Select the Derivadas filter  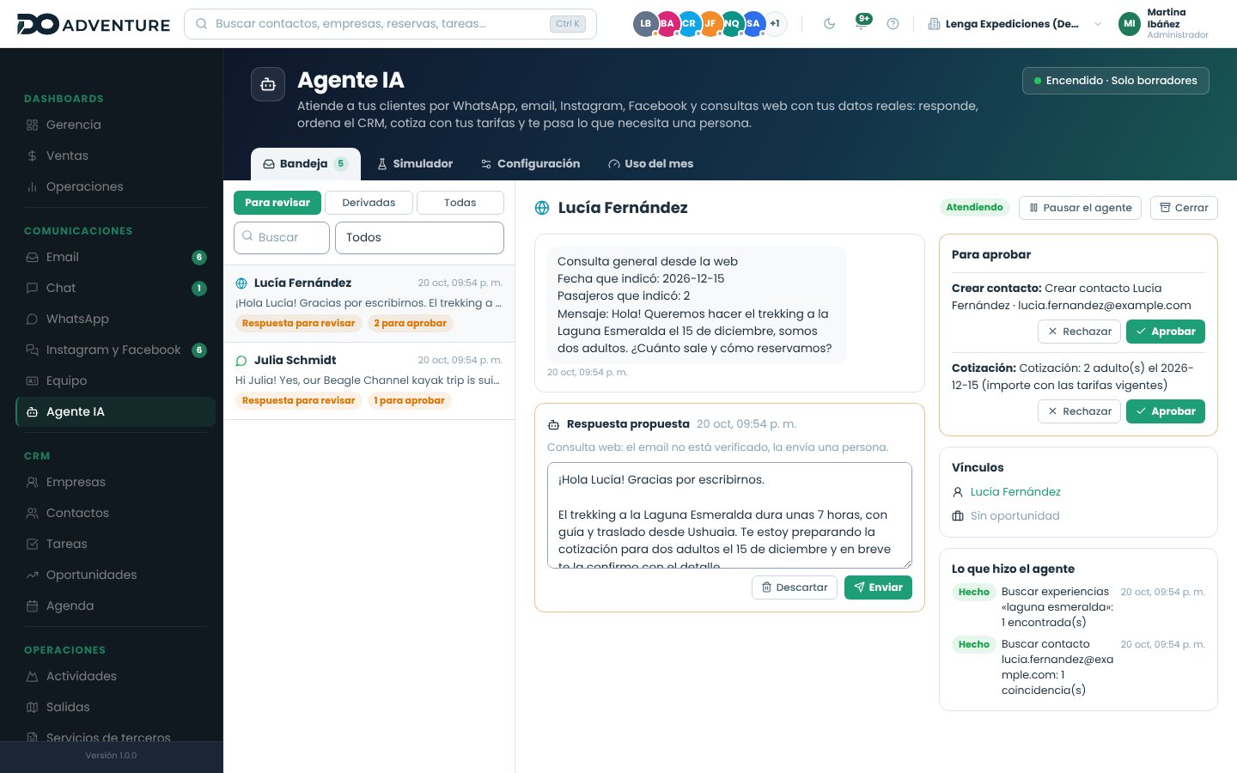(369, 203)
